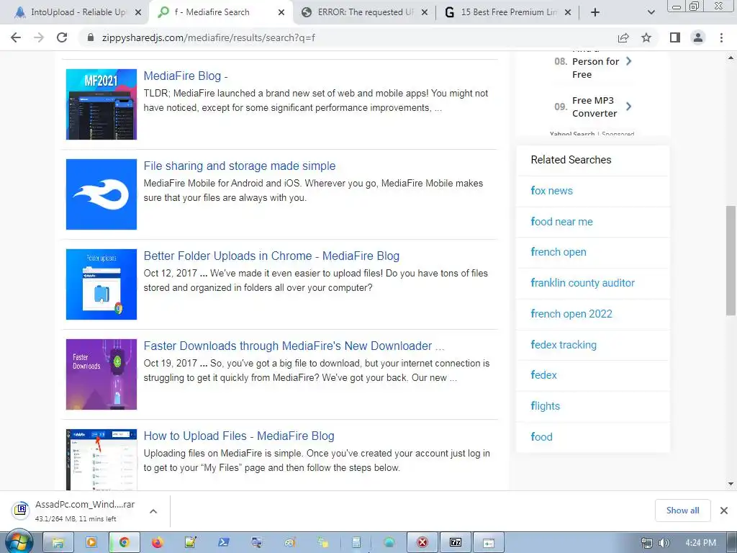Expand the download item options chevron
737x553 pixels.
(153, 511)
